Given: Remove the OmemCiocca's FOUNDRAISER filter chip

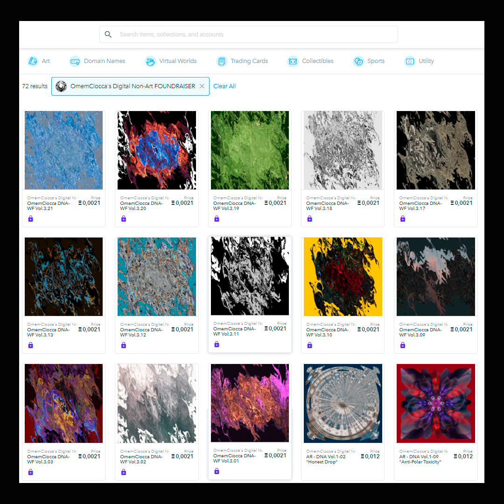Looking at the screenshot, I should pyautogui.click(x=202, y=86).
